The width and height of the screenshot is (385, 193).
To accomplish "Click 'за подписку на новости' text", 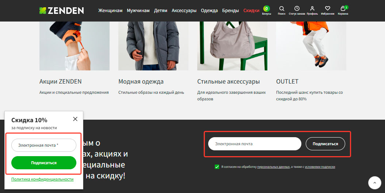I will tap(34, 128).
